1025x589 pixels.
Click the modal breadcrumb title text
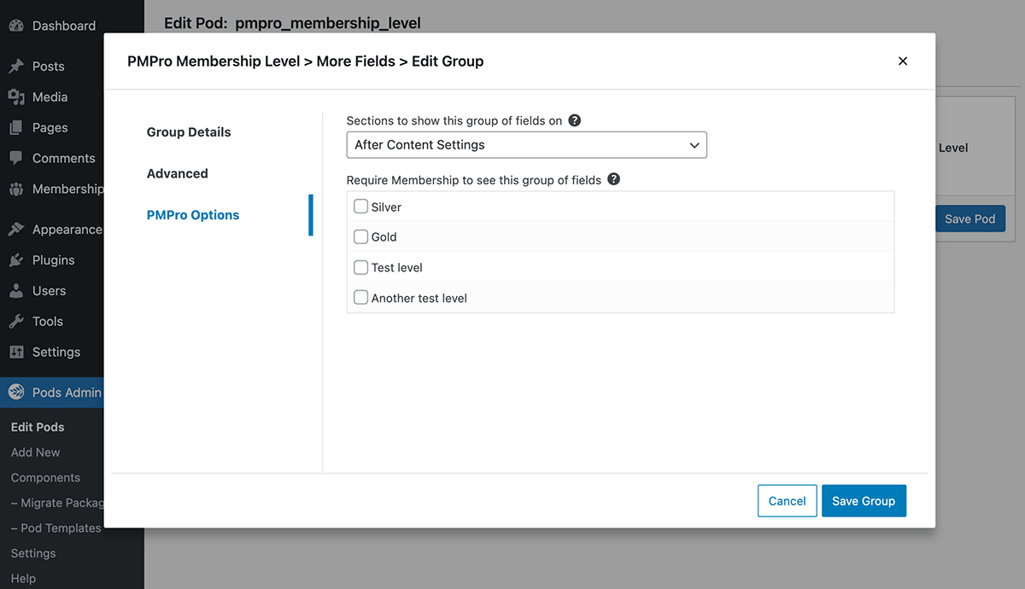tap(306, 61)
